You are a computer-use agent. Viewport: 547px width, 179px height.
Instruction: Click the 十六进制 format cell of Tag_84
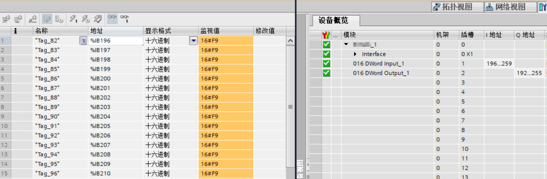coord(171,60)
